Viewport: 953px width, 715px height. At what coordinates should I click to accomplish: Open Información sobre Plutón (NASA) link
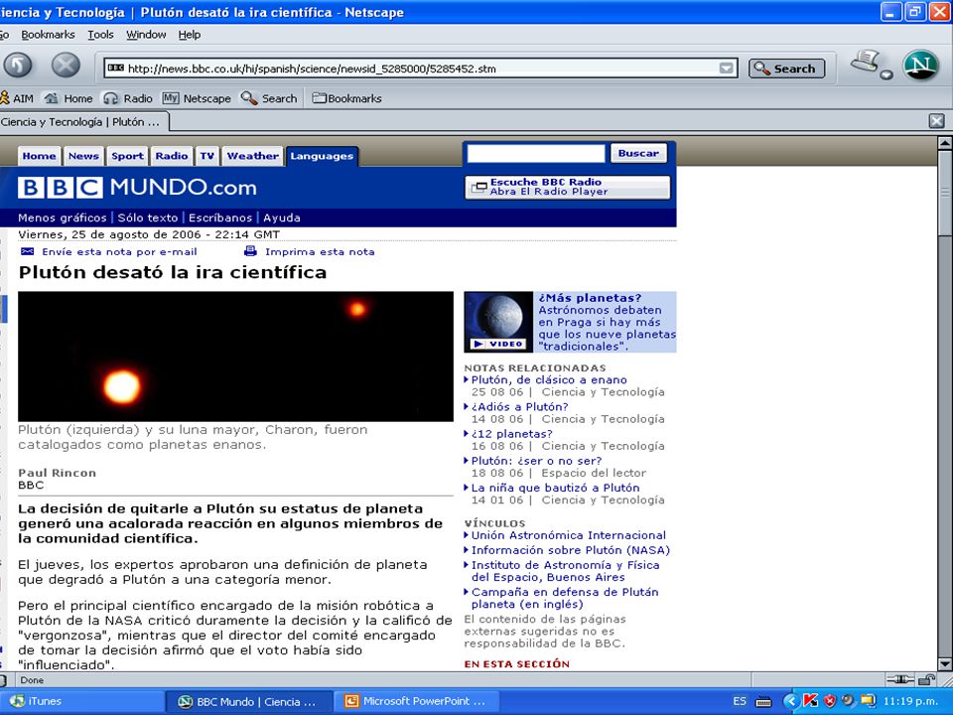pos(571,550)
